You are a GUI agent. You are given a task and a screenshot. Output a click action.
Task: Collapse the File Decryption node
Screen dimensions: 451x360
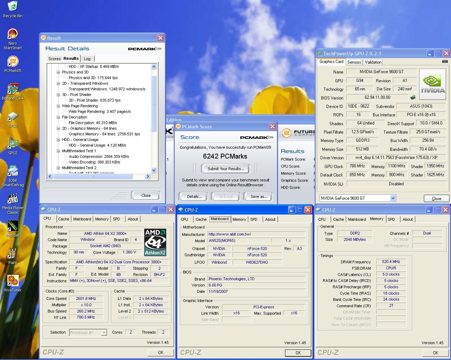tap(58, 117)
